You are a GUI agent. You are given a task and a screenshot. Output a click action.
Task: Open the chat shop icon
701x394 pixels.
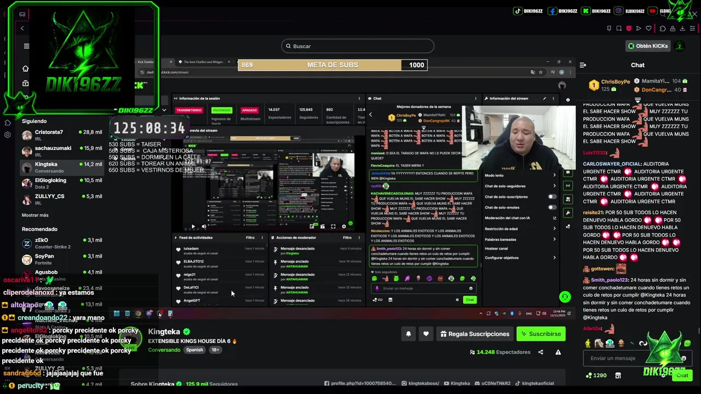coord(618,375)
